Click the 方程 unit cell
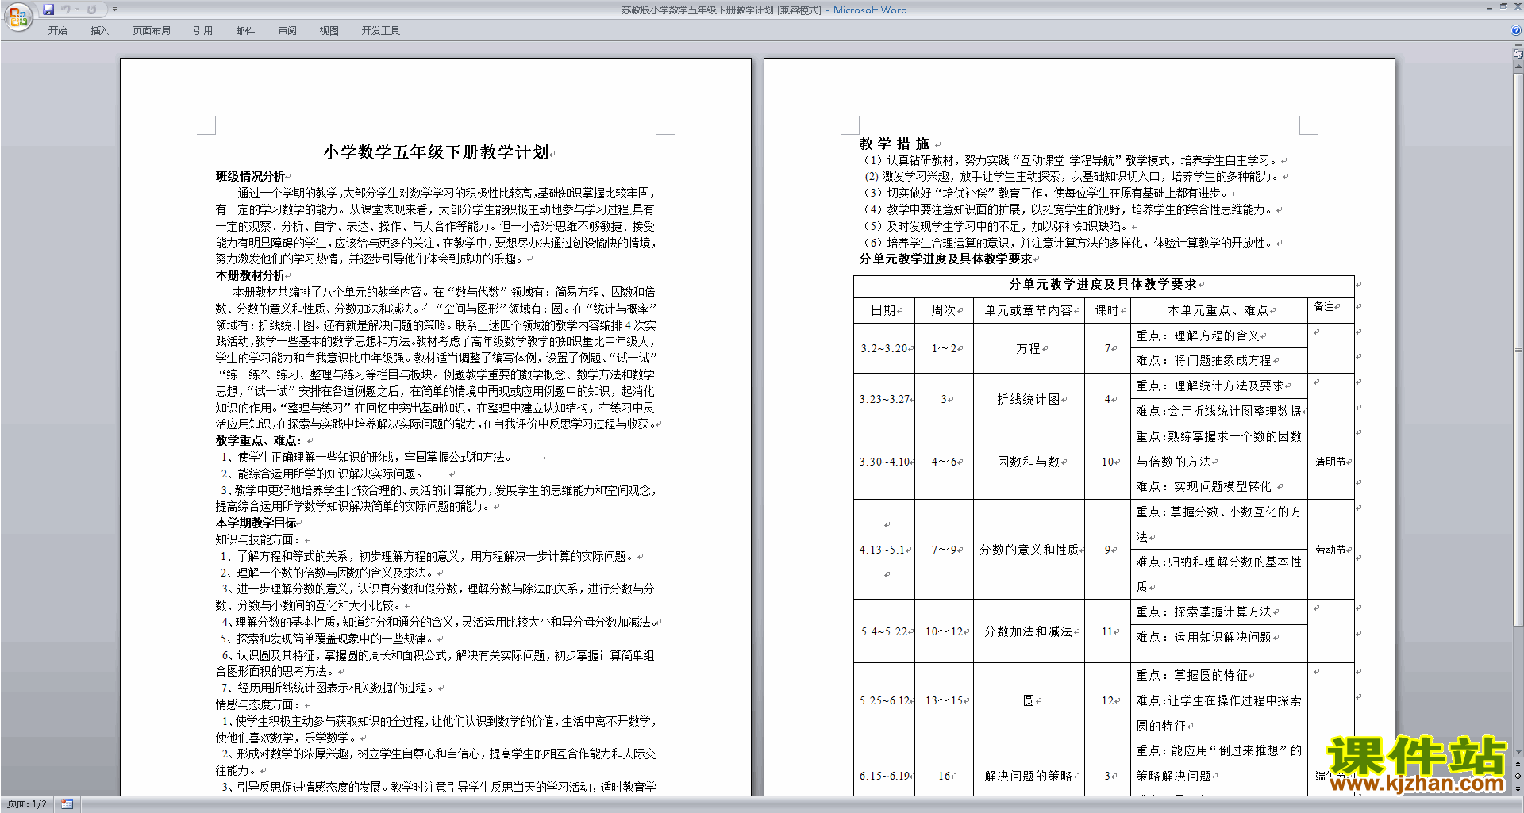This screenshot has height=813, width=1524. click(1029, 349)
